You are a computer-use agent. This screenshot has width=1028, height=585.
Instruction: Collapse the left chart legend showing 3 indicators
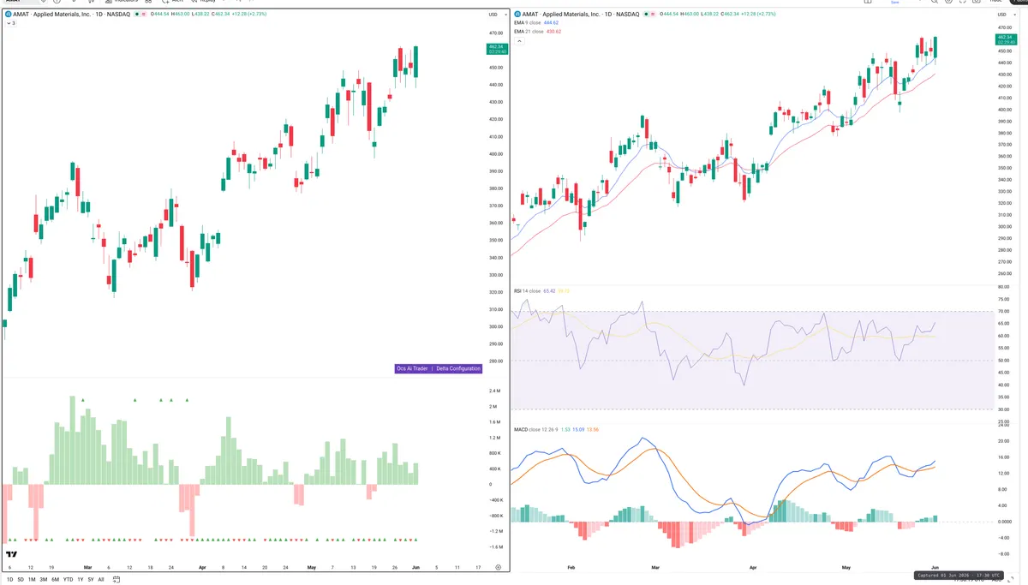click(x=9, y=23)
